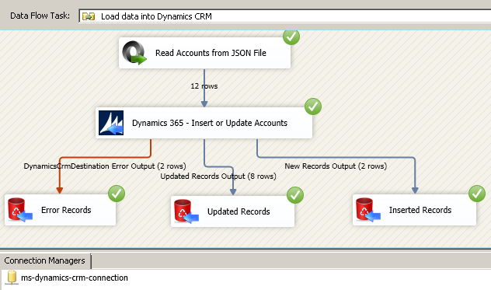Switch to the Connection Managers tab
Screen dimensions: 491x290
[45, 260]
